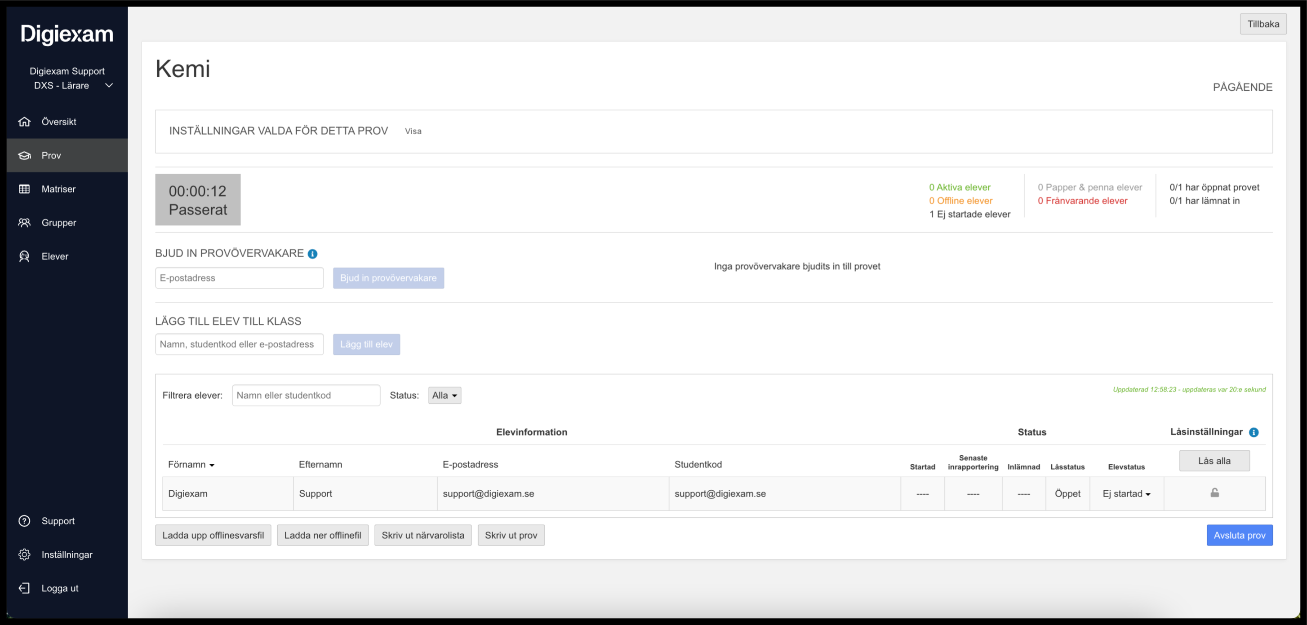Click the Bjud in provövervakare button
1307x625 pixels.
(388, 278)
